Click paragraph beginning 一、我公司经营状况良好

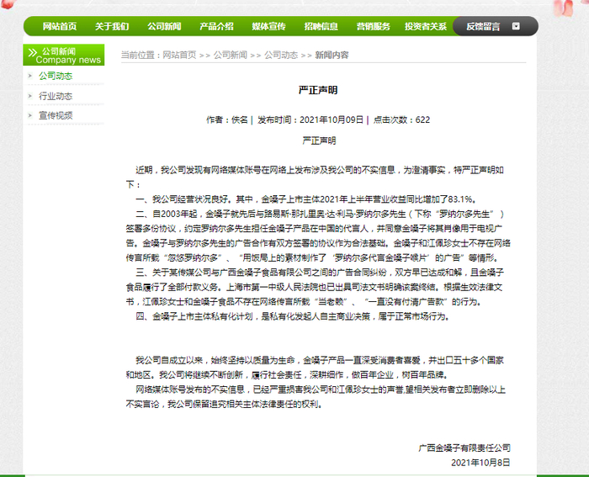click(x=306, y=199)
